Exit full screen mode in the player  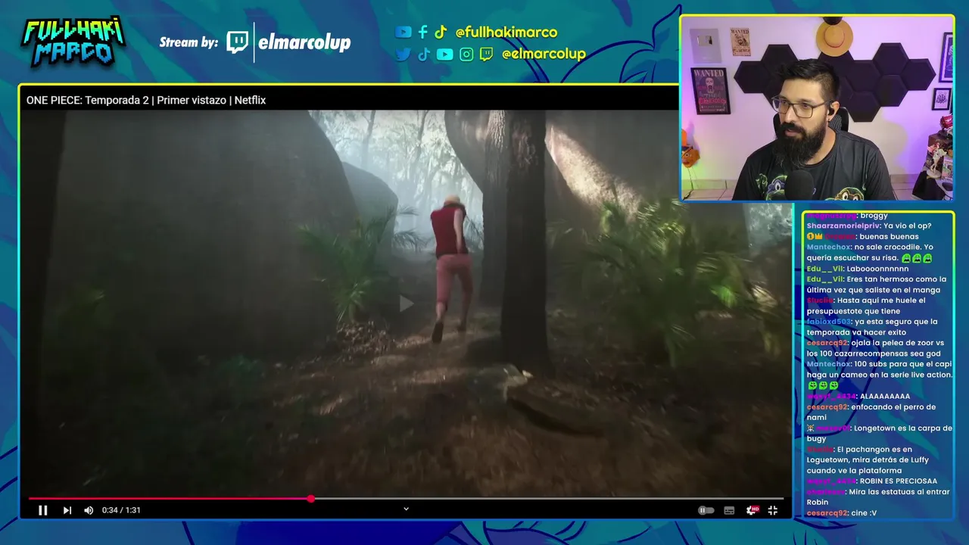[773, 510]
